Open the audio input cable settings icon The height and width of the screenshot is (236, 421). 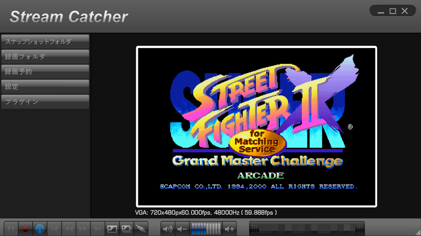pyautogui.click(x=141, y=228)
